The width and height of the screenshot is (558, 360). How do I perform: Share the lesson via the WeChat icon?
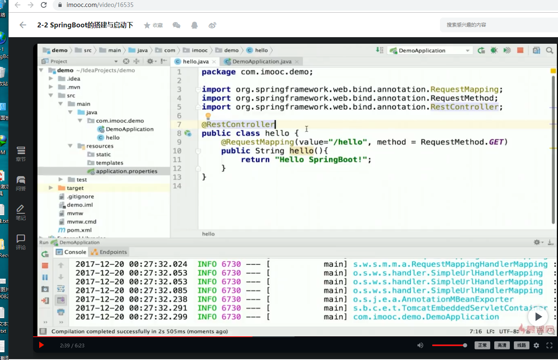(x=176, y=25)
